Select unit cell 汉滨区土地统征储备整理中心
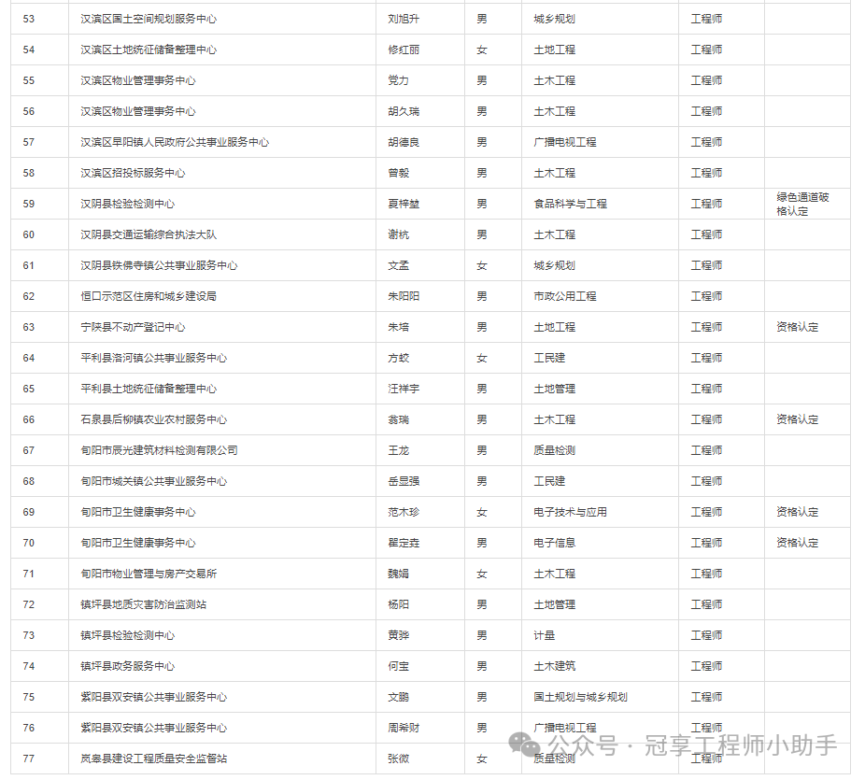This screenshot has width=865, height=780. [x=149, y=50]
